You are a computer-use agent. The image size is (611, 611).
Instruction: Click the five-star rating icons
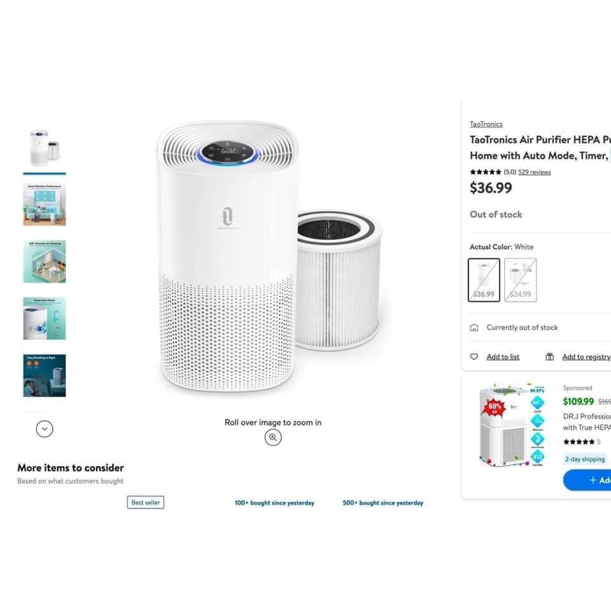click(x=486, y=172)
